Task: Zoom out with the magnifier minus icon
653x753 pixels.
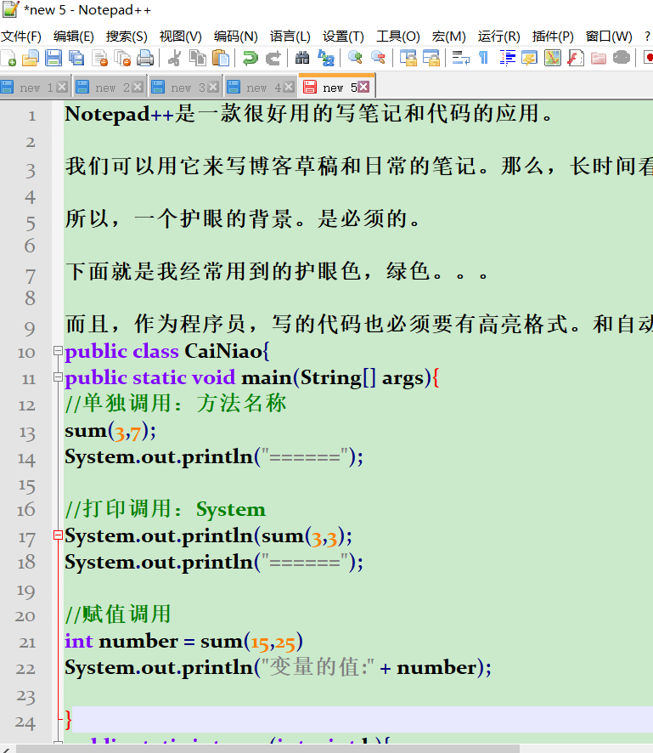Action: (378, 58)
